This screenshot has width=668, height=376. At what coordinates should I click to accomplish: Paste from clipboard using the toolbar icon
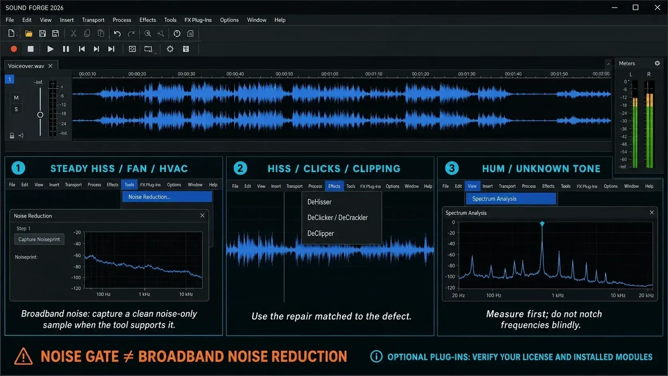pos(101,34)
